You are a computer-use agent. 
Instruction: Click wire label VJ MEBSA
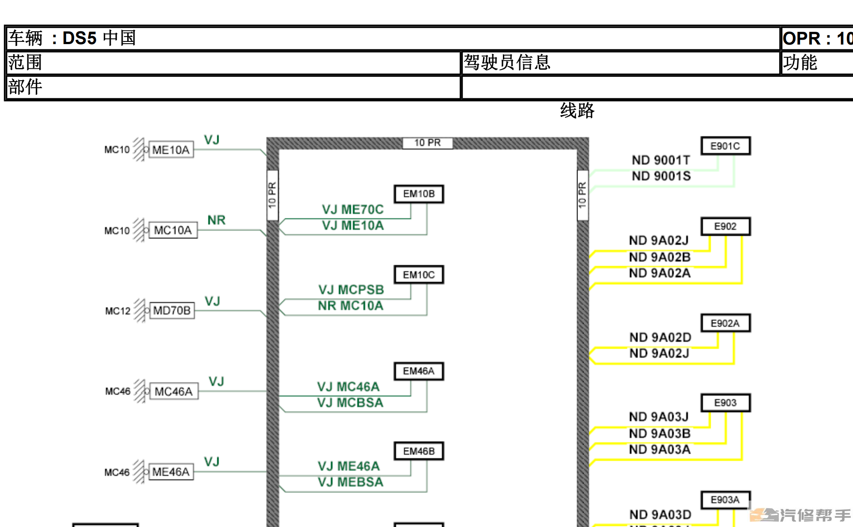point(351,482)
